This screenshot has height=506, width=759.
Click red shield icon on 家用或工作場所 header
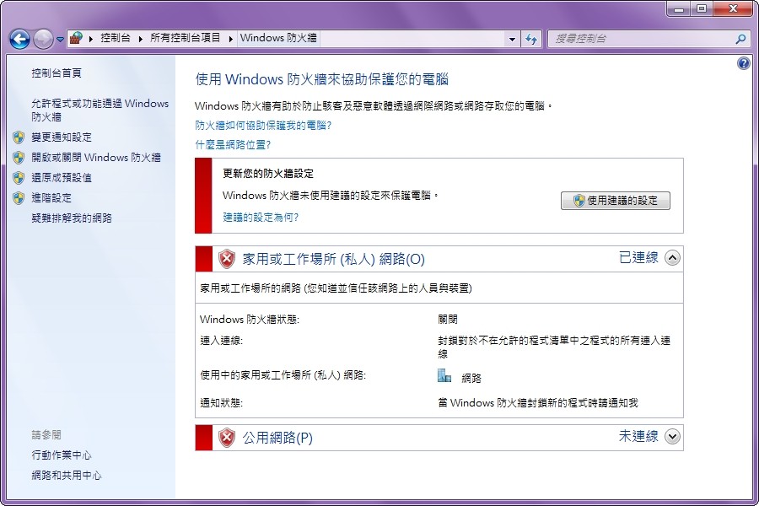(227, 259)
